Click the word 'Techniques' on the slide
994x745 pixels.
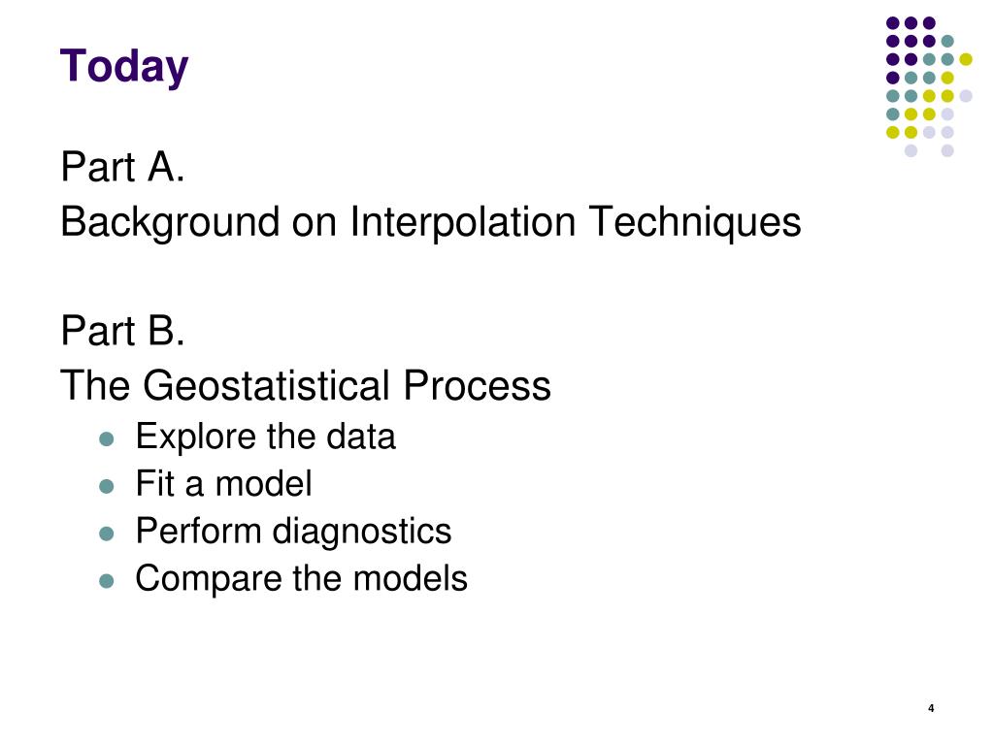click(695, 223)
